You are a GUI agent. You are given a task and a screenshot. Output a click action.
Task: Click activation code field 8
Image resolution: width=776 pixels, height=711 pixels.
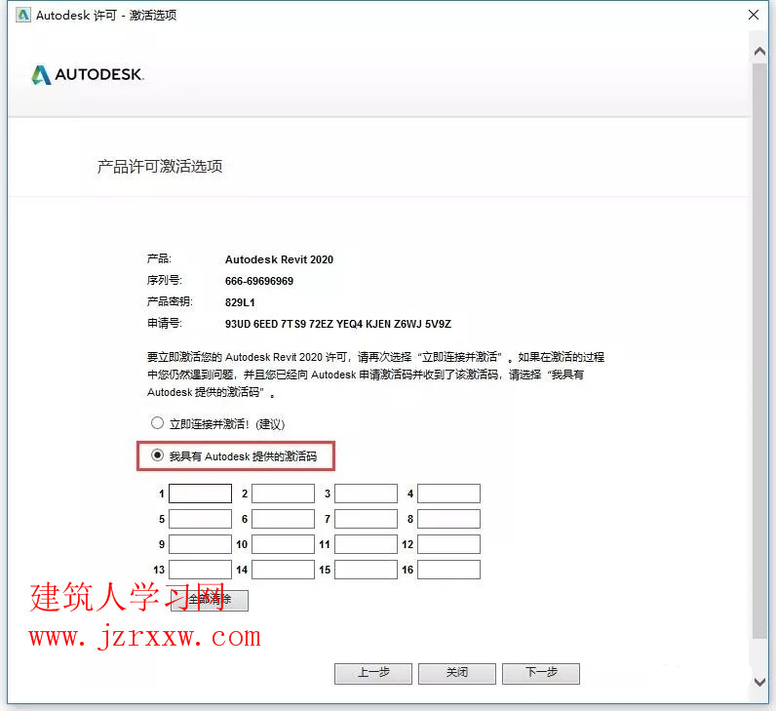point(448,519)
